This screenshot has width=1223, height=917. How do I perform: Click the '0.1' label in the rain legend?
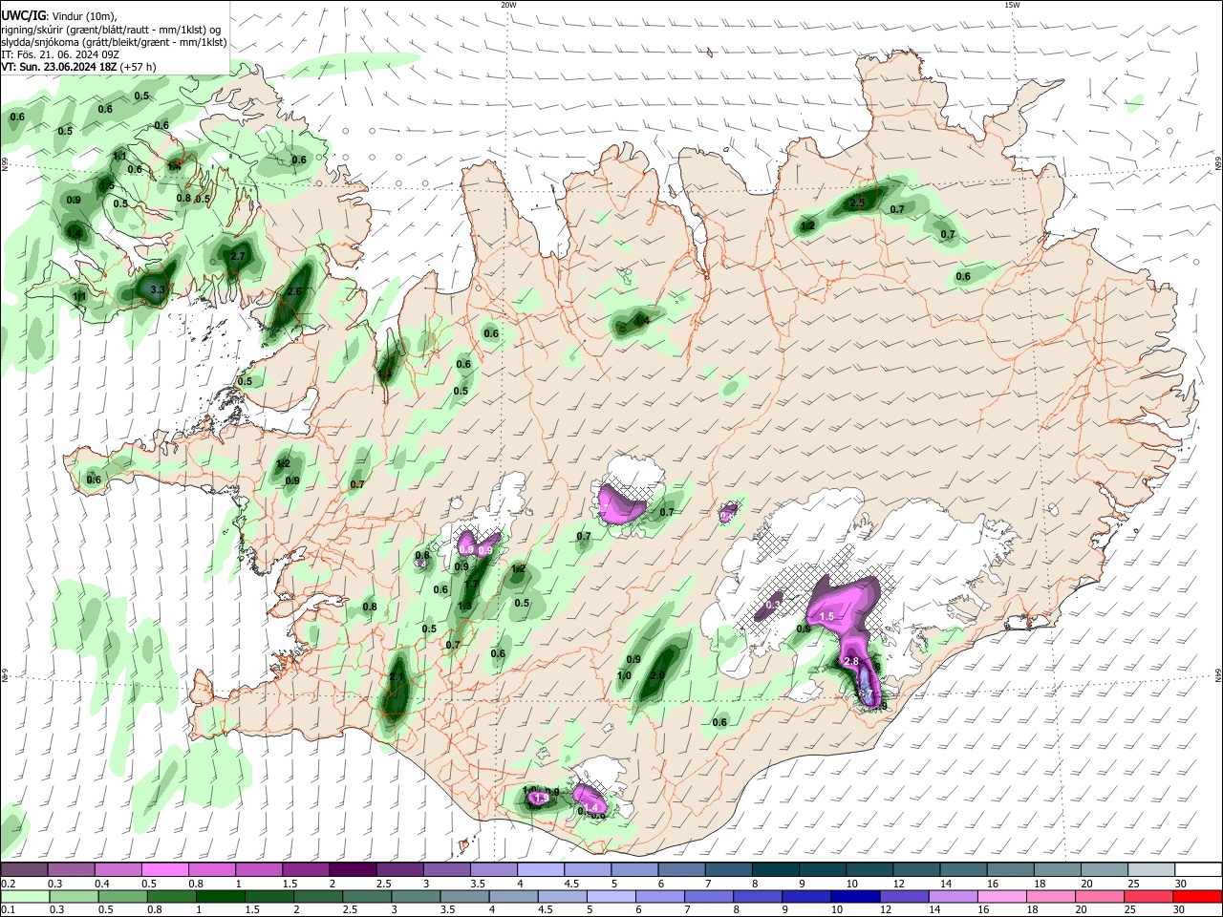click(x=9, y=909)
